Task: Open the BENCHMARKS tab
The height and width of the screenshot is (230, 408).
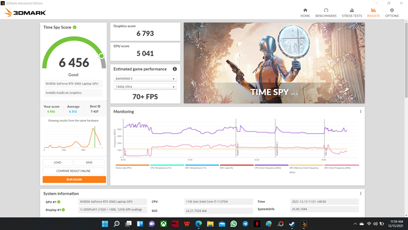Action: tap(326, 13)
